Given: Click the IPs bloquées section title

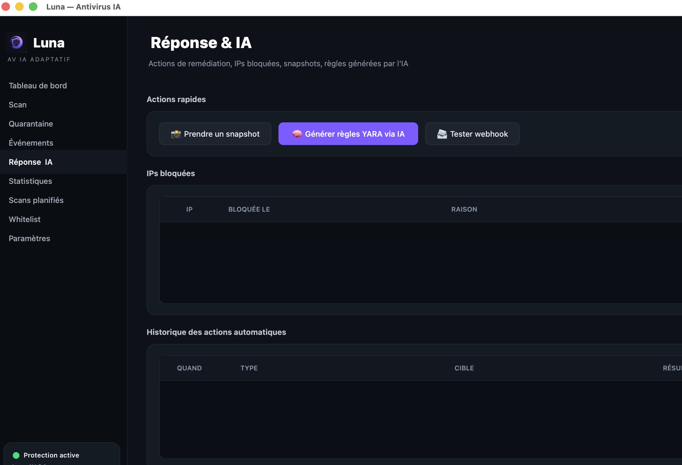Looking at the screenshot, I should [x=171, y=173].
